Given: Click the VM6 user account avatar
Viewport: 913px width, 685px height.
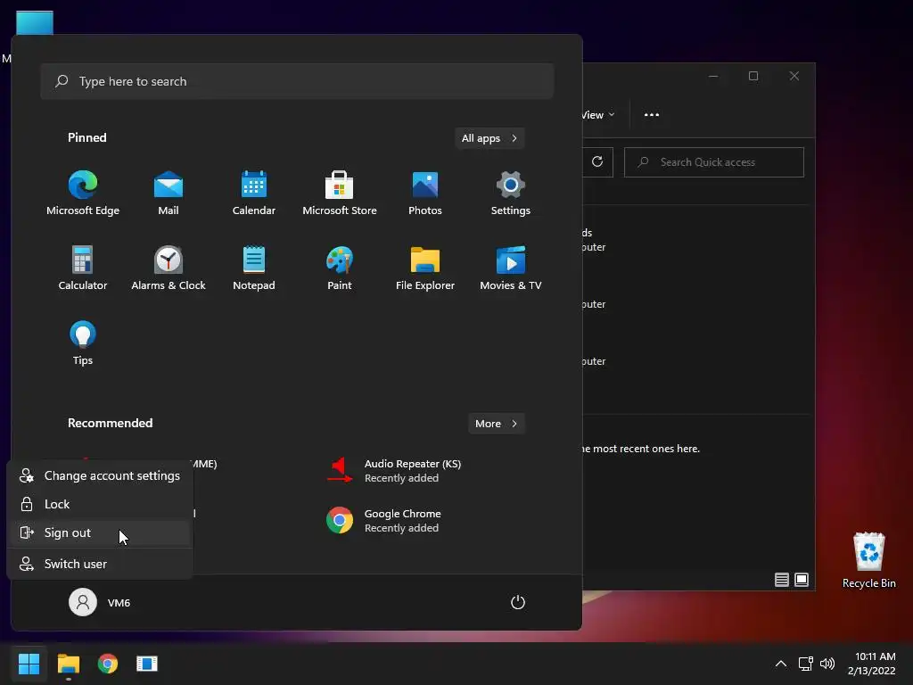Looking at the screenshot, I should tap(83, 602).
